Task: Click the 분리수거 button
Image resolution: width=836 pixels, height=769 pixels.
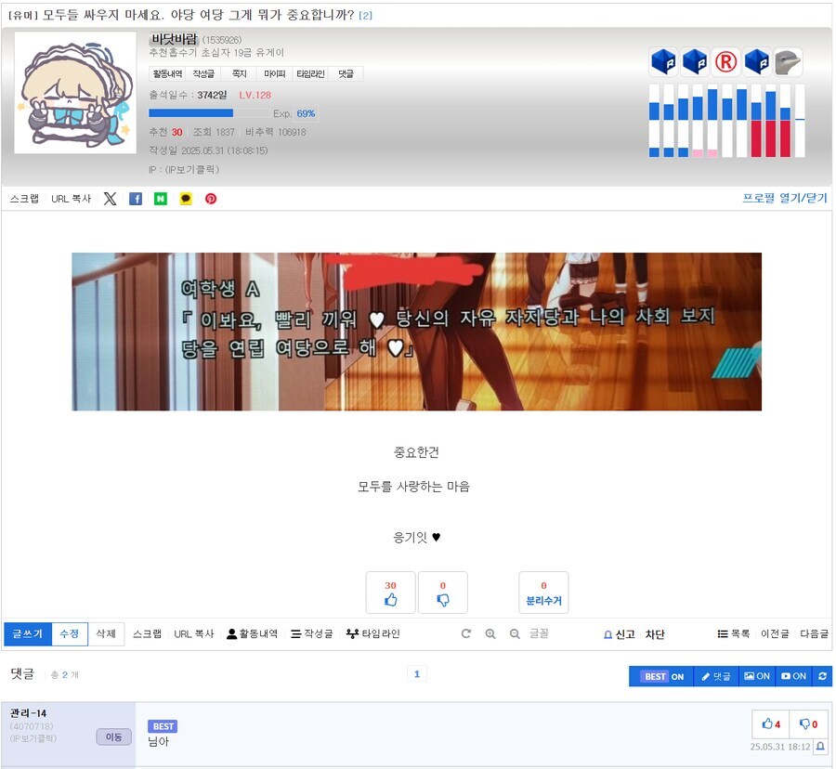Action: click(543, 593)
